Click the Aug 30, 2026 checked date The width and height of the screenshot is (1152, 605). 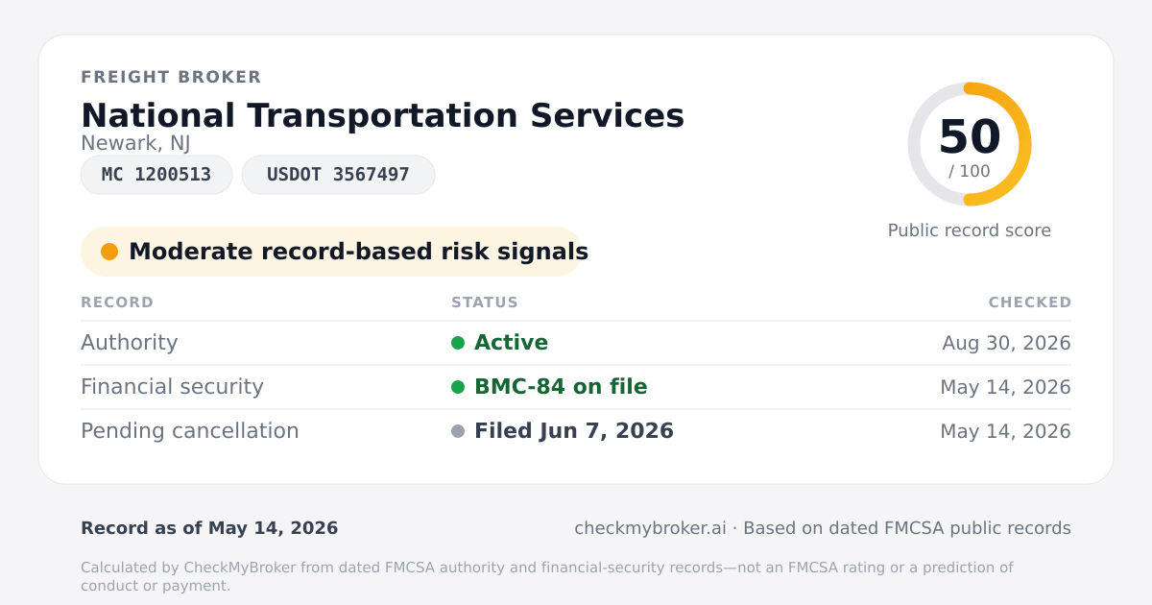coord(1006,343)
